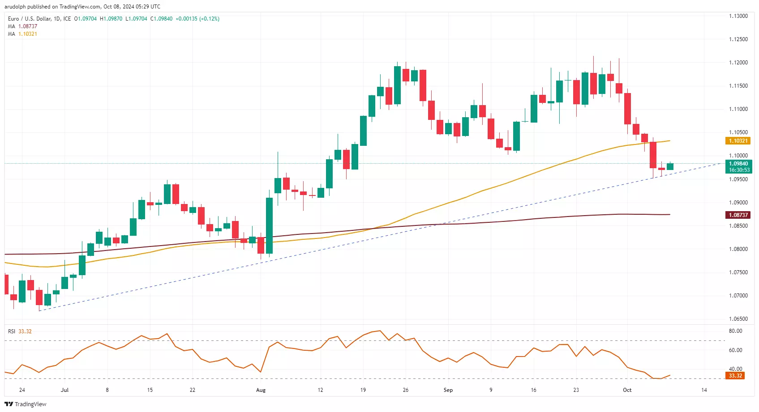Click the dark red 1.08737 price axis label
The height and width of the screenshot is (412, 759).
coord(738,215)
